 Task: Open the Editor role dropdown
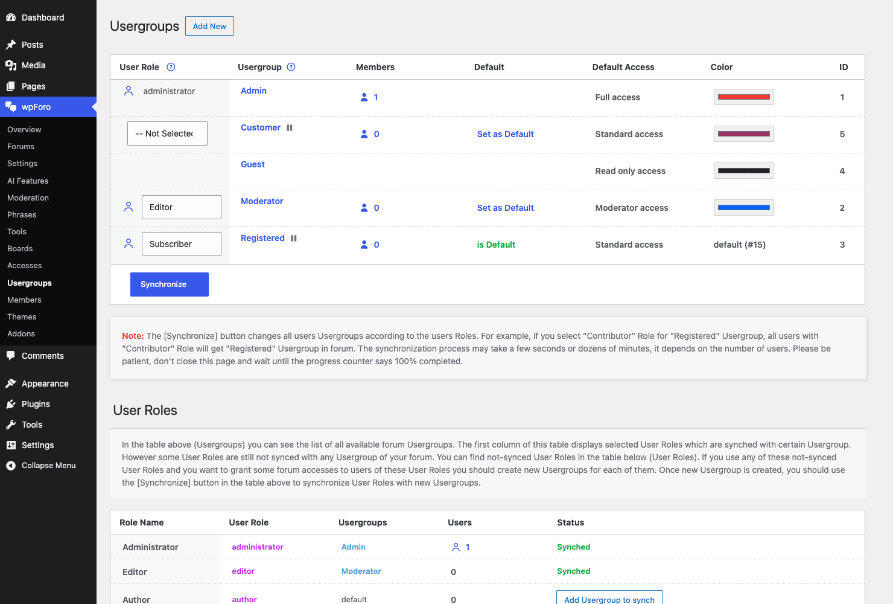point(182,207)
